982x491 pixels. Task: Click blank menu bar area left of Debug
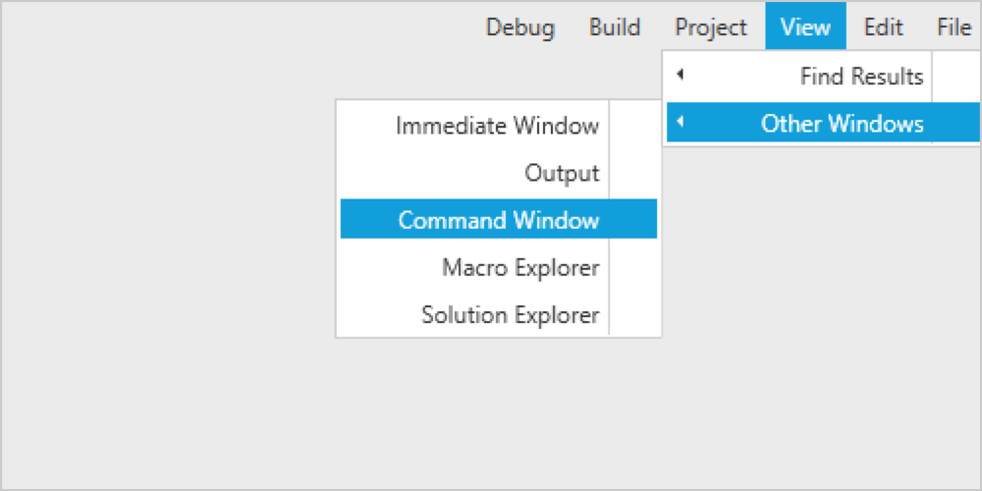click(245, 27)
